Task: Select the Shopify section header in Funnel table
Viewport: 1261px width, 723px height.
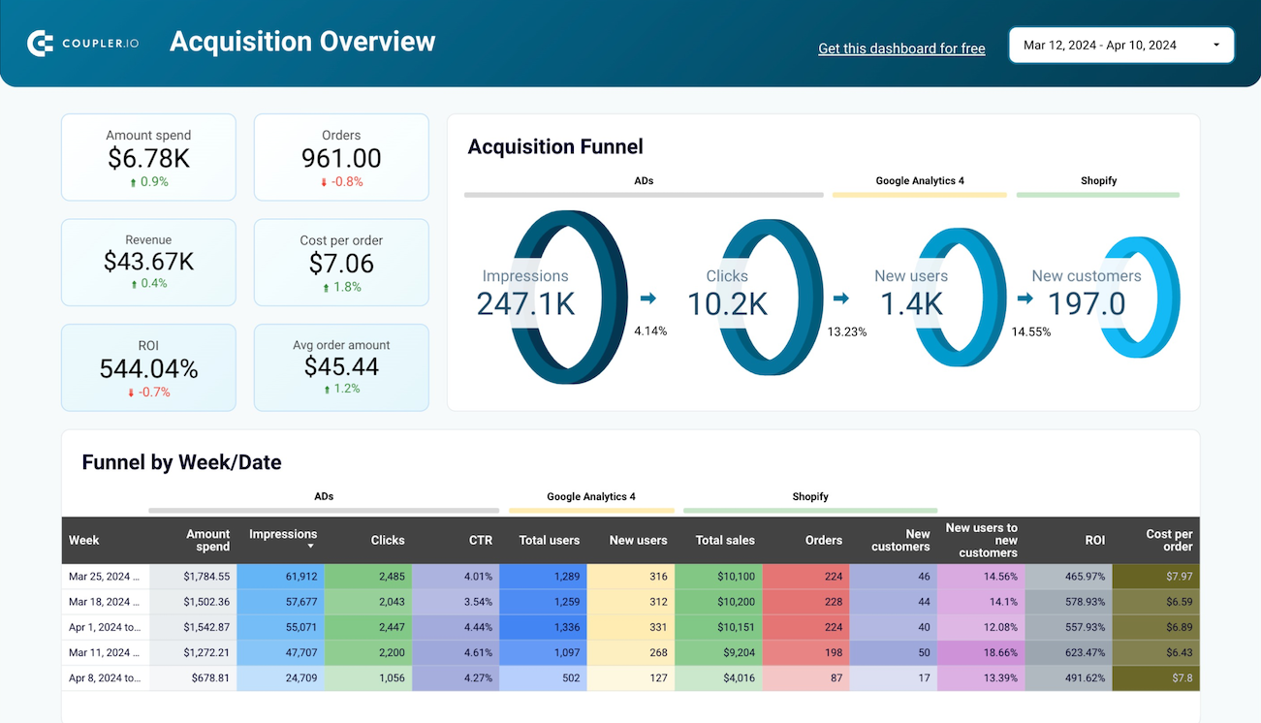Action: point(810,496)
